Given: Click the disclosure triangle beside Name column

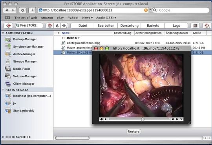Looking at the screenshot, I should (x=58, y=33).
